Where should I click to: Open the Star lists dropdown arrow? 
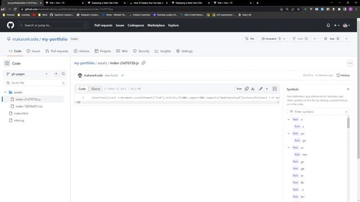click(x=346, y=39)
